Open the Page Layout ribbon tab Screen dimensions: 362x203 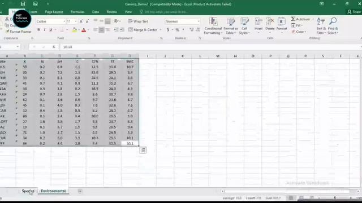pyautogui.click(x=54, y=12)
